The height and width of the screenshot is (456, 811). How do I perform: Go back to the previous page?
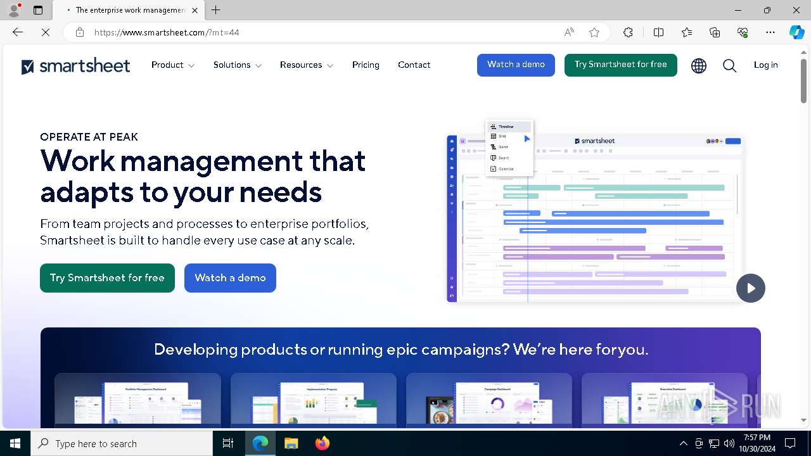point(18,32)
